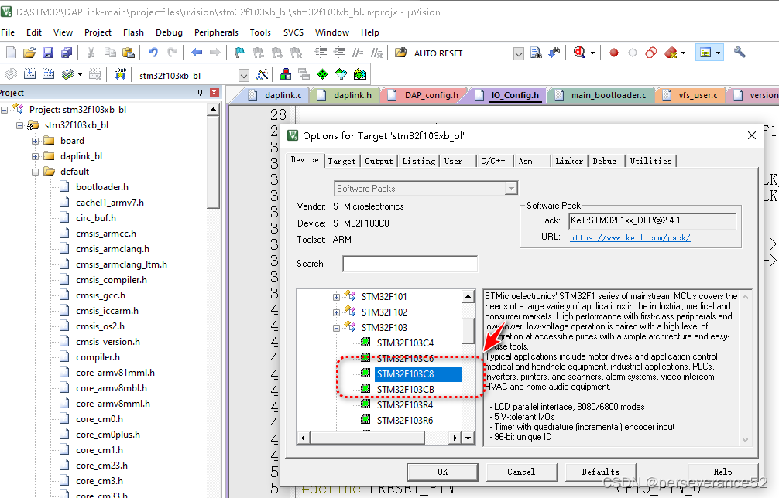The image size is (779, 498).
Task: Undo the last edit
Action: (153, 53)
